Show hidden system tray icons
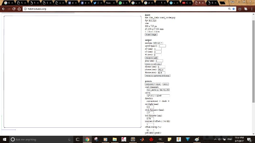 (x=215, y=139)
